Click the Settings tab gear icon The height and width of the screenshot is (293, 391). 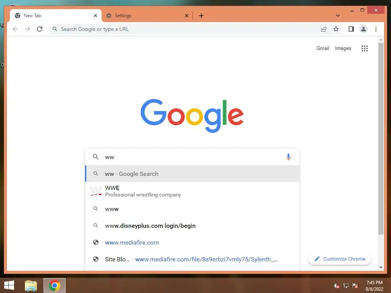pos(109,16)
